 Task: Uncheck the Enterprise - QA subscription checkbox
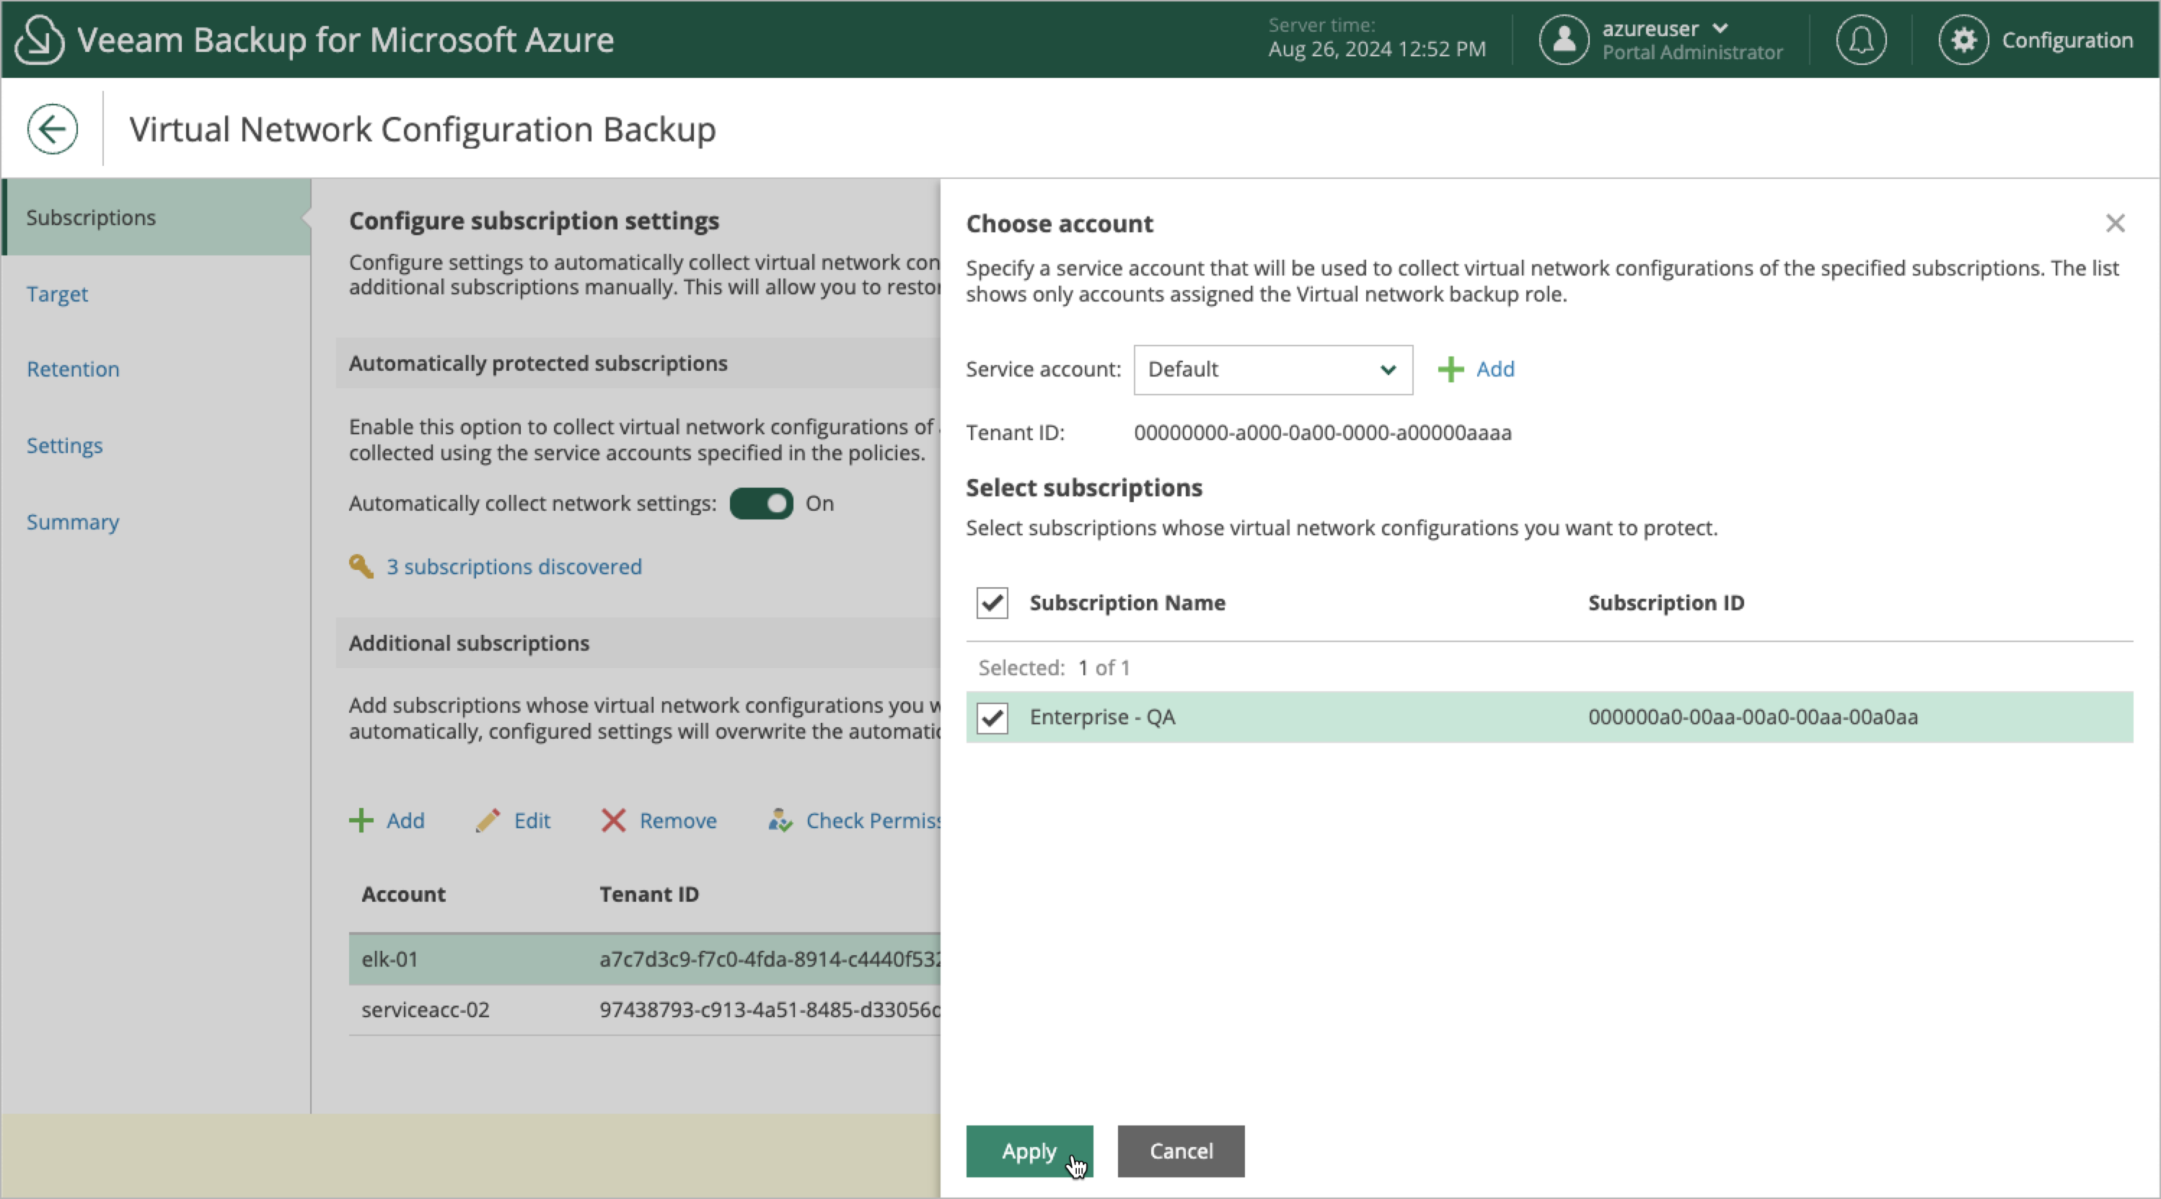pyautogui.click(x=993, y=719)
